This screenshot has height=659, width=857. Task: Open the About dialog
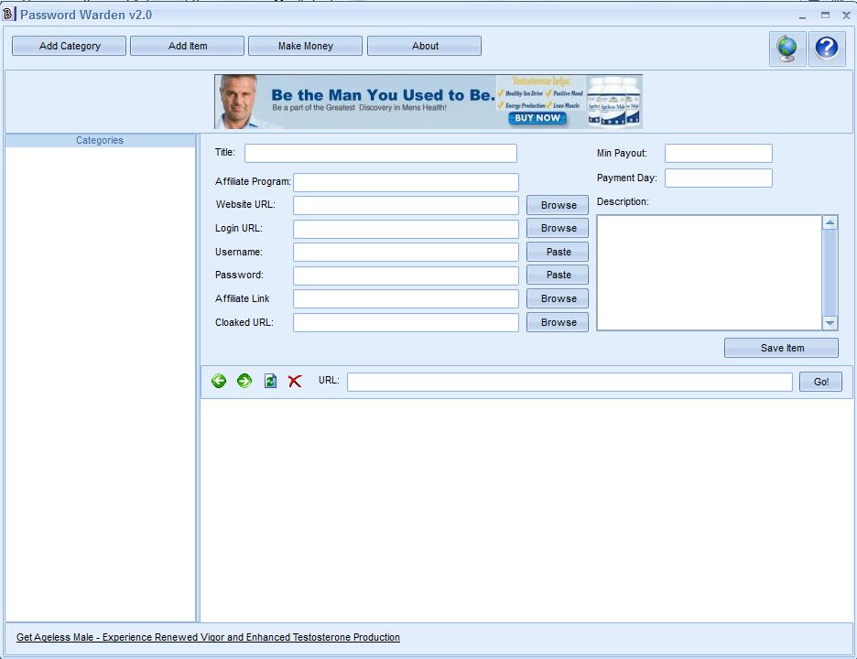click(425, 46)
